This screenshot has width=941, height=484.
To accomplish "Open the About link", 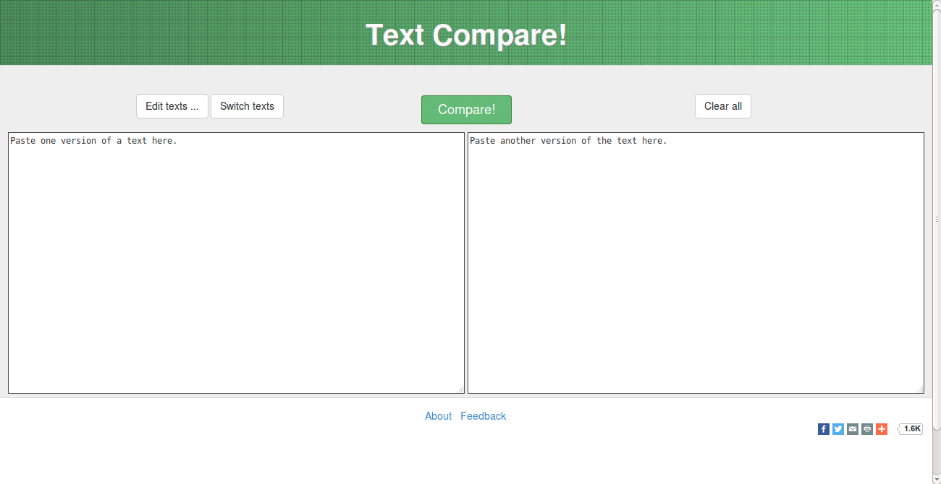I will pyautogui.click(x=438, y=416).
